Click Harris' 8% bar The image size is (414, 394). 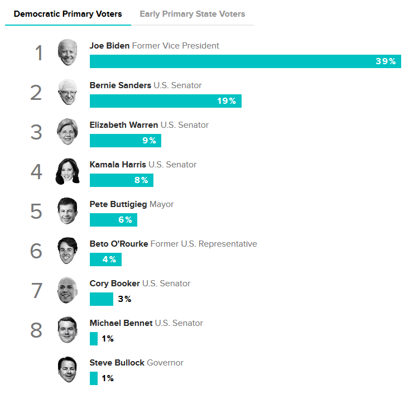pyautogui.click(x=121, y=180)
